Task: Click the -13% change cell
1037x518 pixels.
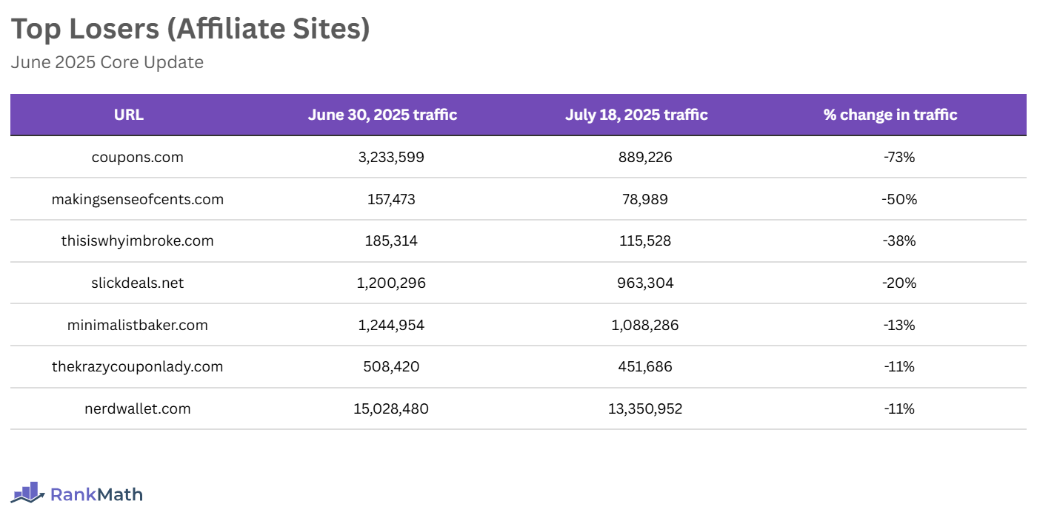Action: pos(899,325)
